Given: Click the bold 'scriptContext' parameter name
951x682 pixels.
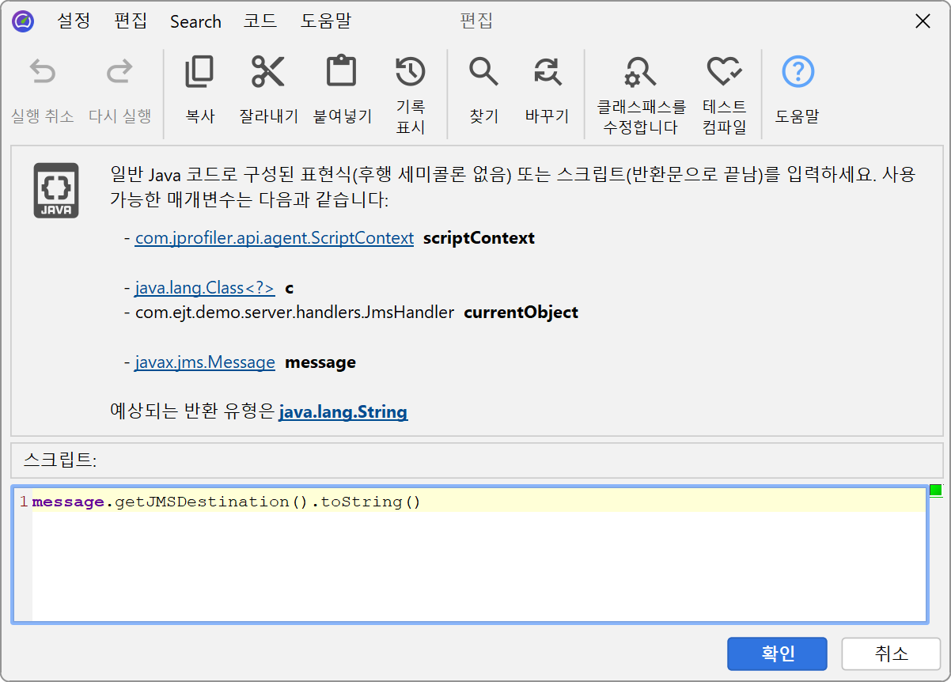Looking at the screenshot, I should 479,238.
